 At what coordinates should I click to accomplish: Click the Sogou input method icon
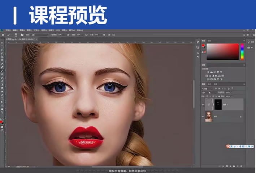click(x=228, y=146)
